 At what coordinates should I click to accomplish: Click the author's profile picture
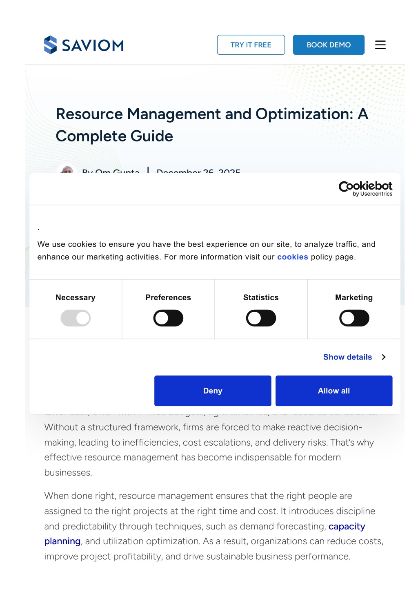click(x=67, y=169)
